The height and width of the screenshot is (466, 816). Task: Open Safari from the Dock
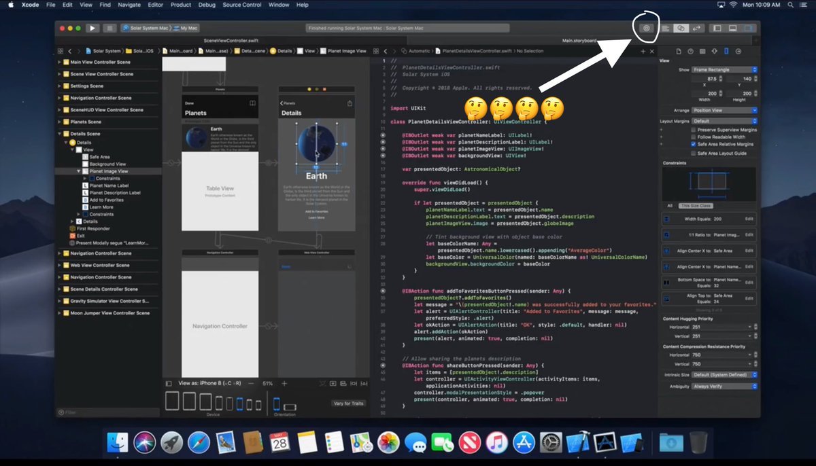(x=199, y=442)
